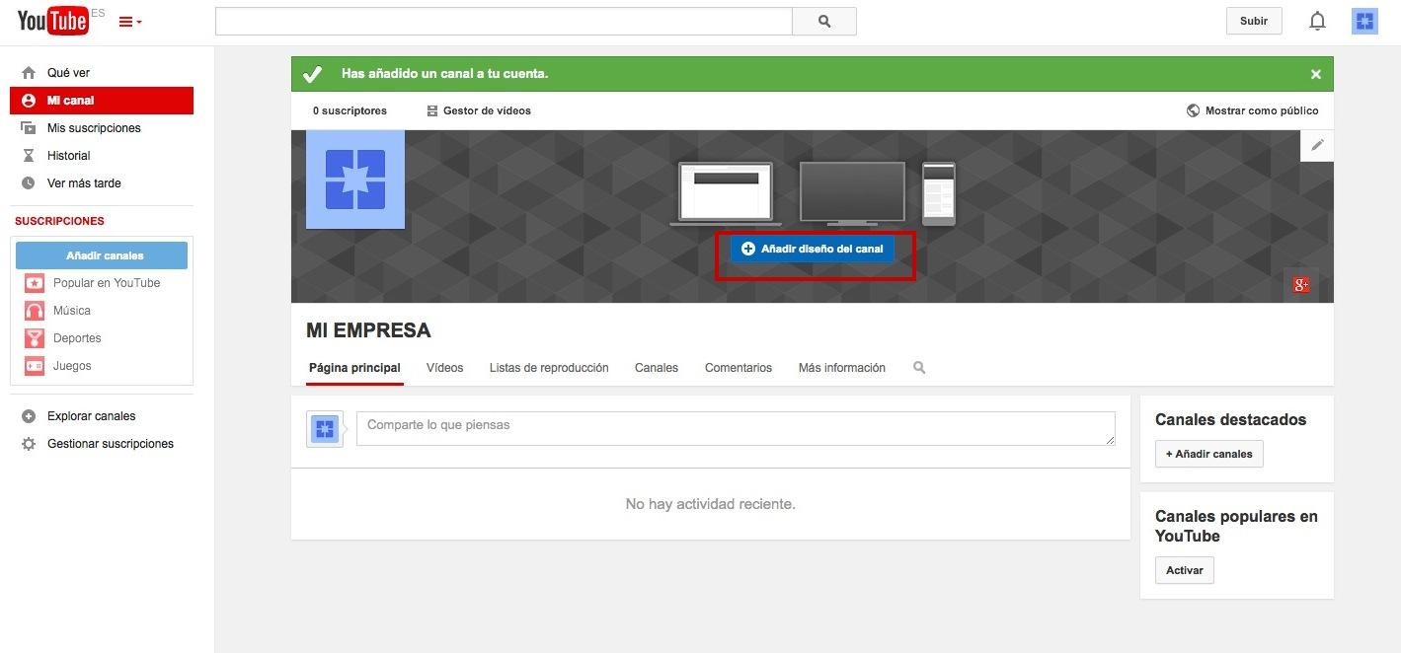Click the YouTube logo
This screenshot has width=1401, height=653.
(x=53, y=21)
